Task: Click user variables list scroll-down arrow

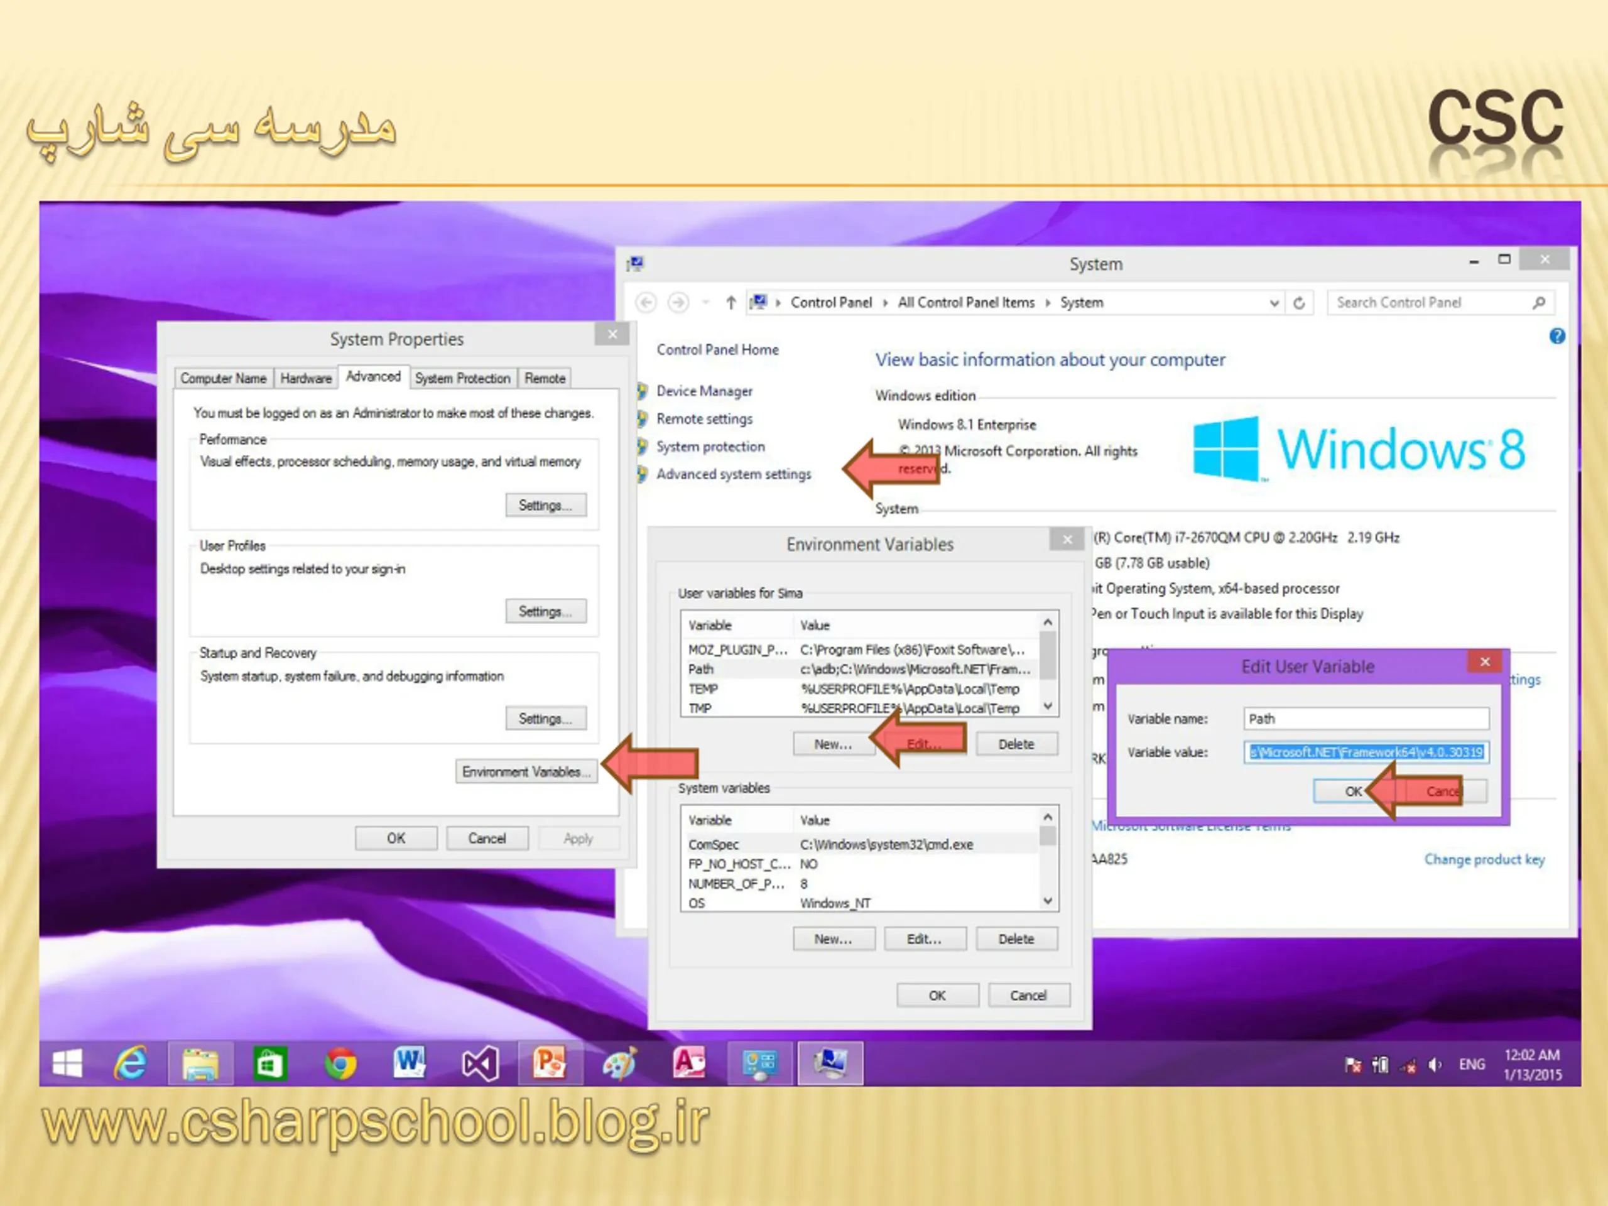Action: coord(1048,706)
